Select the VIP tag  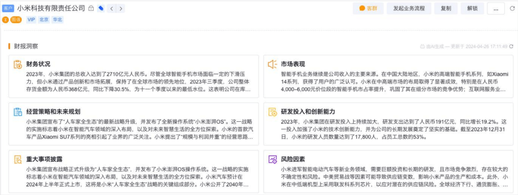[x=31, y=20]
